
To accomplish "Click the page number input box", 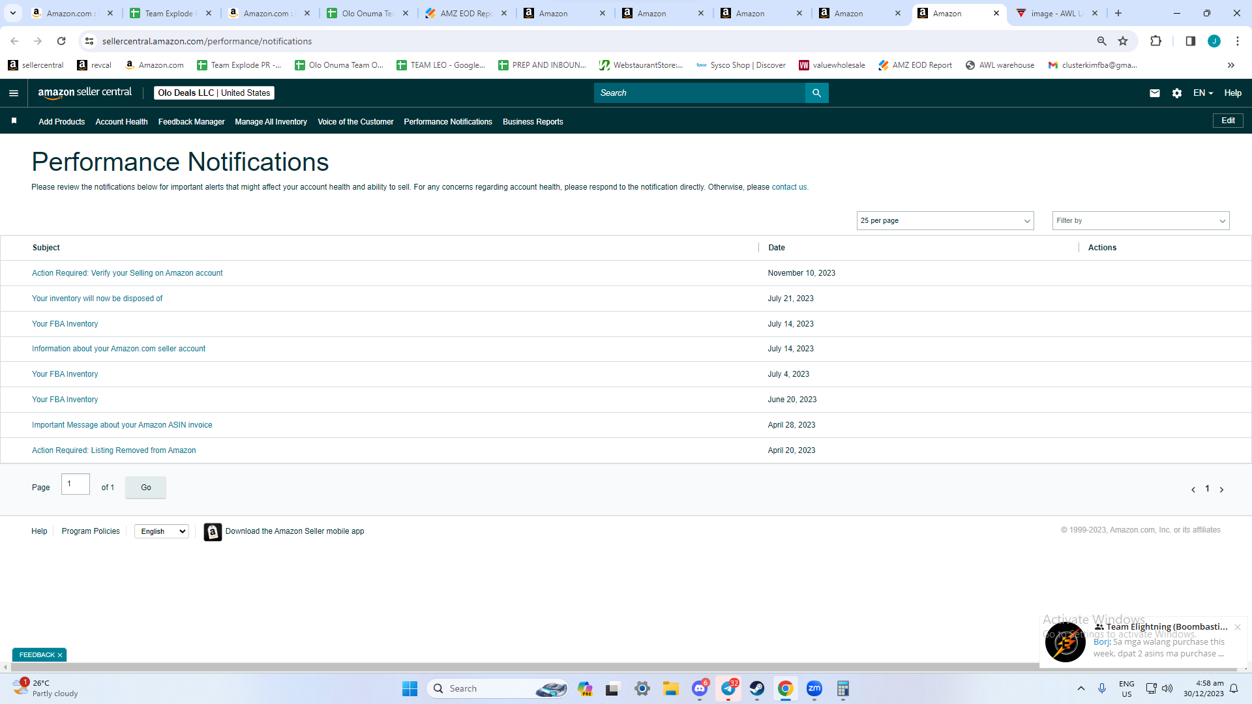I will [76, 484].
